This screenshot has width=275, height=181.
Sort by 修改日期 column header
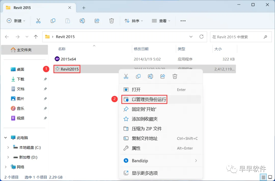(141, 49)
